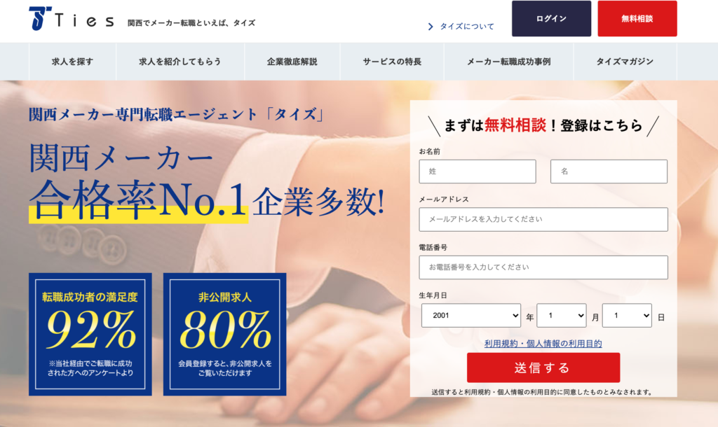Open the タイズについて link
Screen dimensions: 718x427
pos(467,27)
